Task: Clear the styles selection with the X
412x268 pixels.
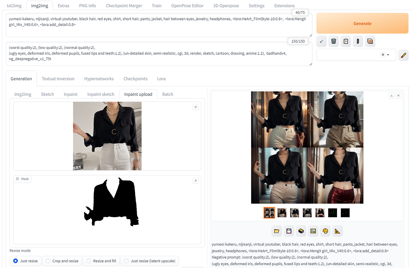Action: [x=383, y=55]
